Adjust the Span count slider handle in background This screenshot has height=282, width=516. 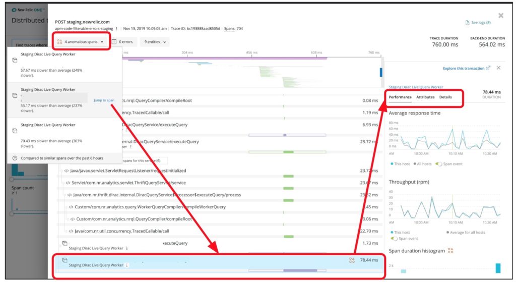12,213
